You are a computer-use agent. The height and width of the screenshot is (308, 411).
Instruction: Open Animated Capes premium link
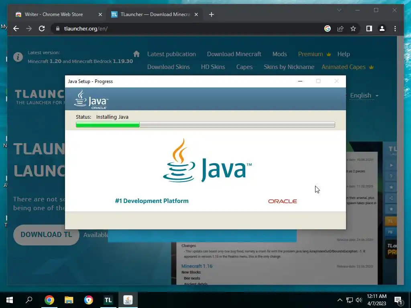click(347, 67)
